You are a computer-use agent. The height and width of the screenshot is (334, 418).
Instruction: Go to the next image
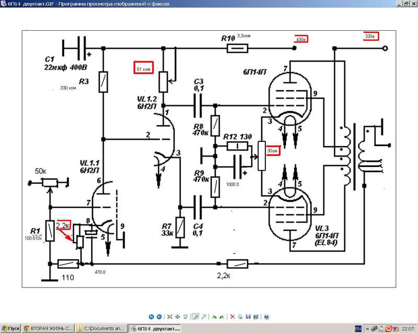pyautogui.click(x=158, y=317)
